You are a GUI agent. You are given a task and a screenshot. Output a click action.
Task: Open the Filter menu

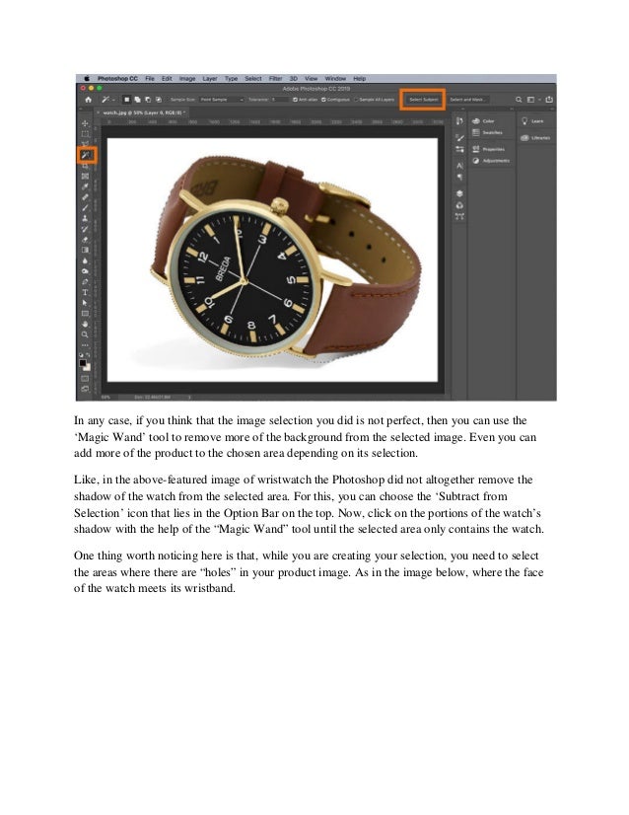pyautogui.click(x=275, y=79)
